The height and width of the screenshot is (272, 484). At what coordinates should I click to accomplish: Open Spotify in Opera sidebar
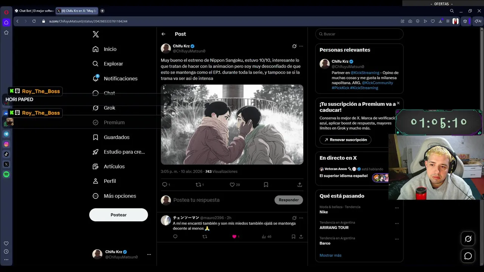(x=6, y=175)
